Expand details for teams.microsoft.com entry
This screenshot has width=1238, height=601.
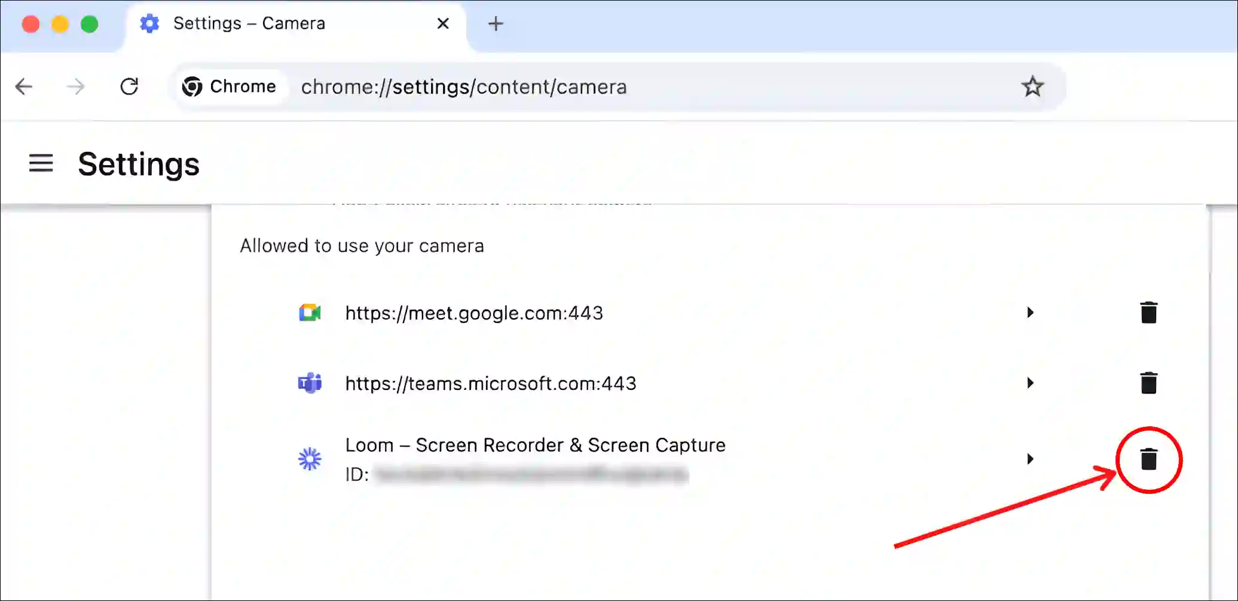point(1030,383)
